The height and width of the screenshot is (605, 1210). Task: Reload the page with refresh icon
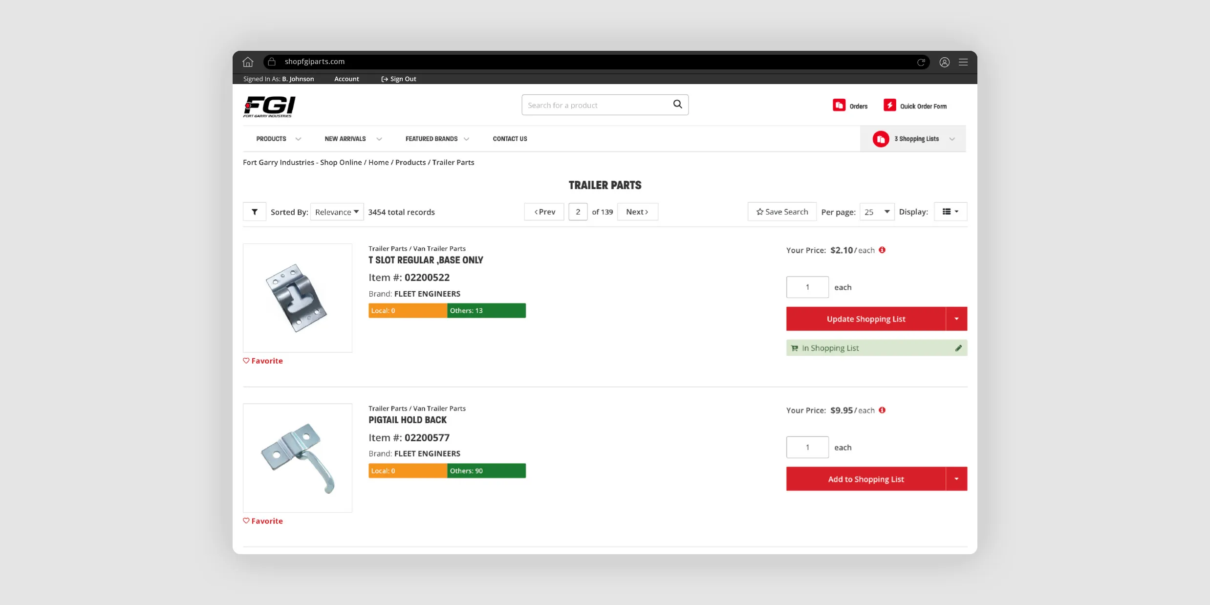pyautogui.click(x=921, y=62)
